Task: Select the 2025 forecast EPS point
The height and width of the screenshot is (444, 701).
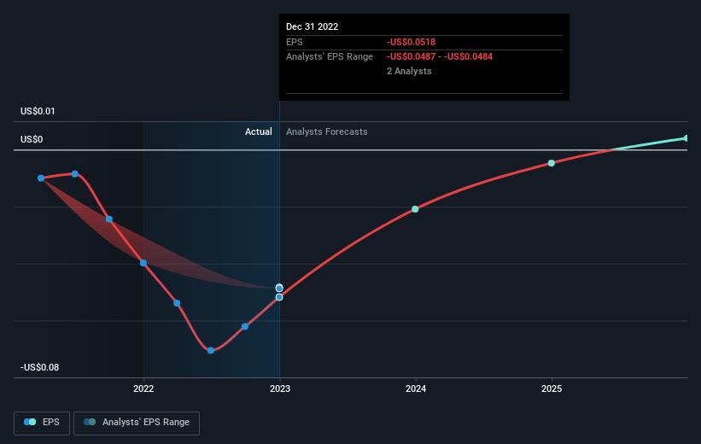Action: pos(552,163)
